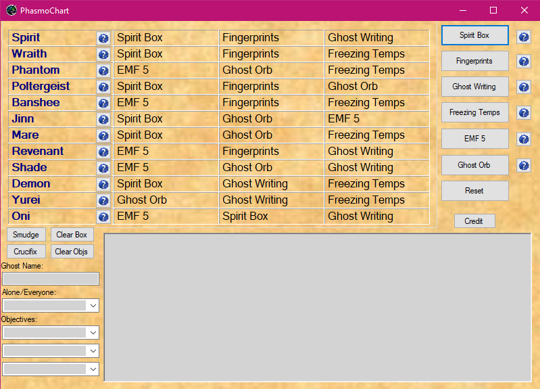Viewport: 540px width, 389px height.
Task: Focus the Ghost Name text field
Action: 51,279
